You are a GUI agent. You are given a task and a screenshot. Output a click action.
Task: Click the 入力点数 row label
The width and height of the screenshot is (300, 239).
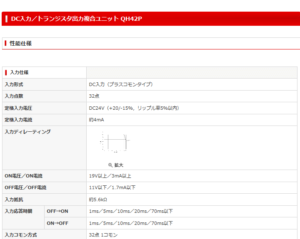pos(14,96)
